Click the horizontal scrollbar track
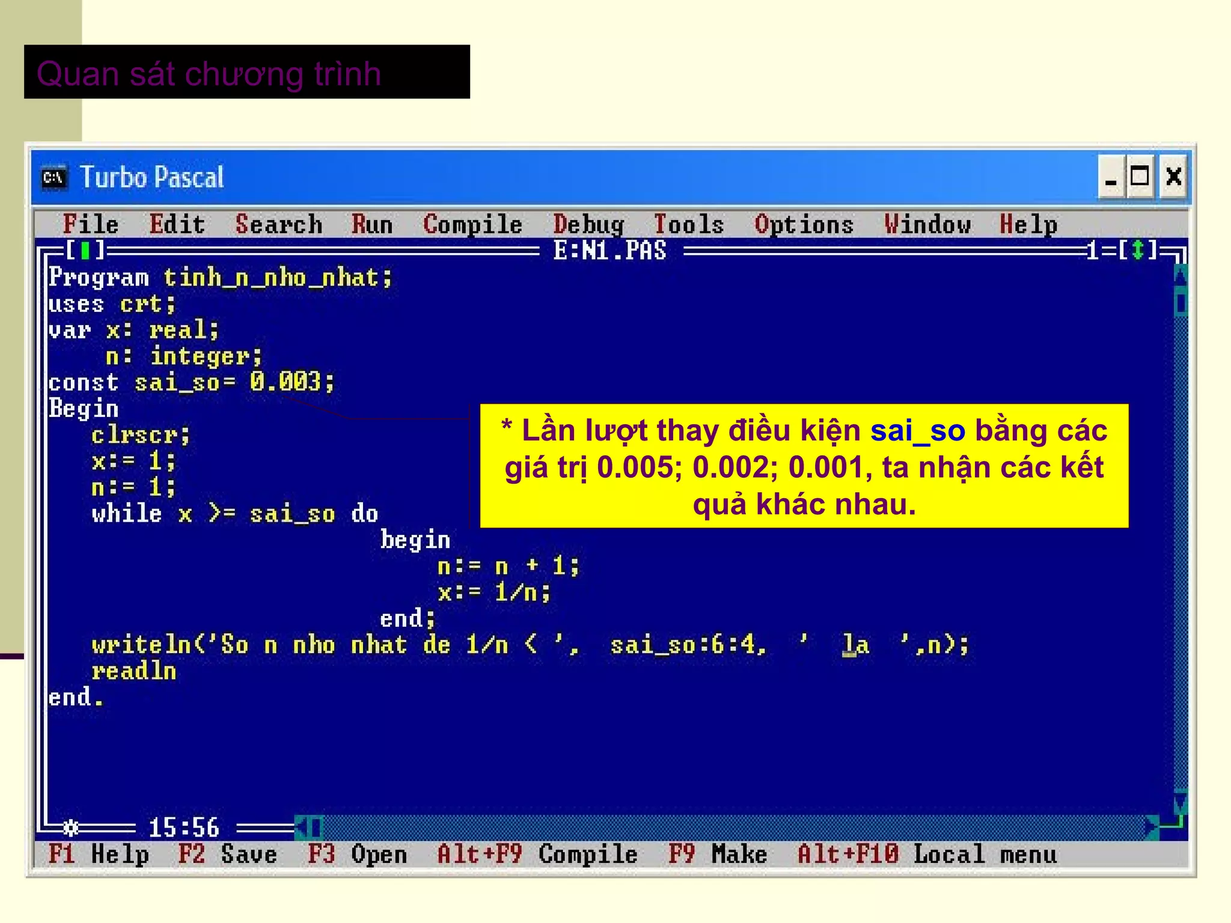Screen dimensions: 1231x923 (x=721, y=828)
